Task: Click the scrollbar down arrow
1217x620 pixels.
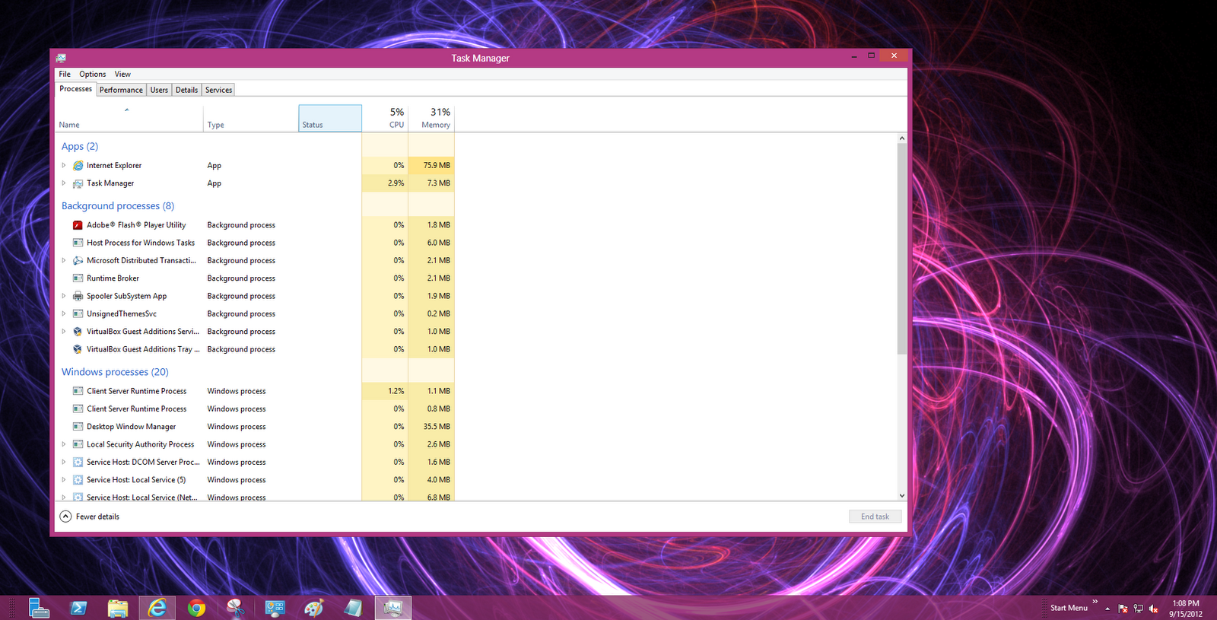Action: pos(902,495)
